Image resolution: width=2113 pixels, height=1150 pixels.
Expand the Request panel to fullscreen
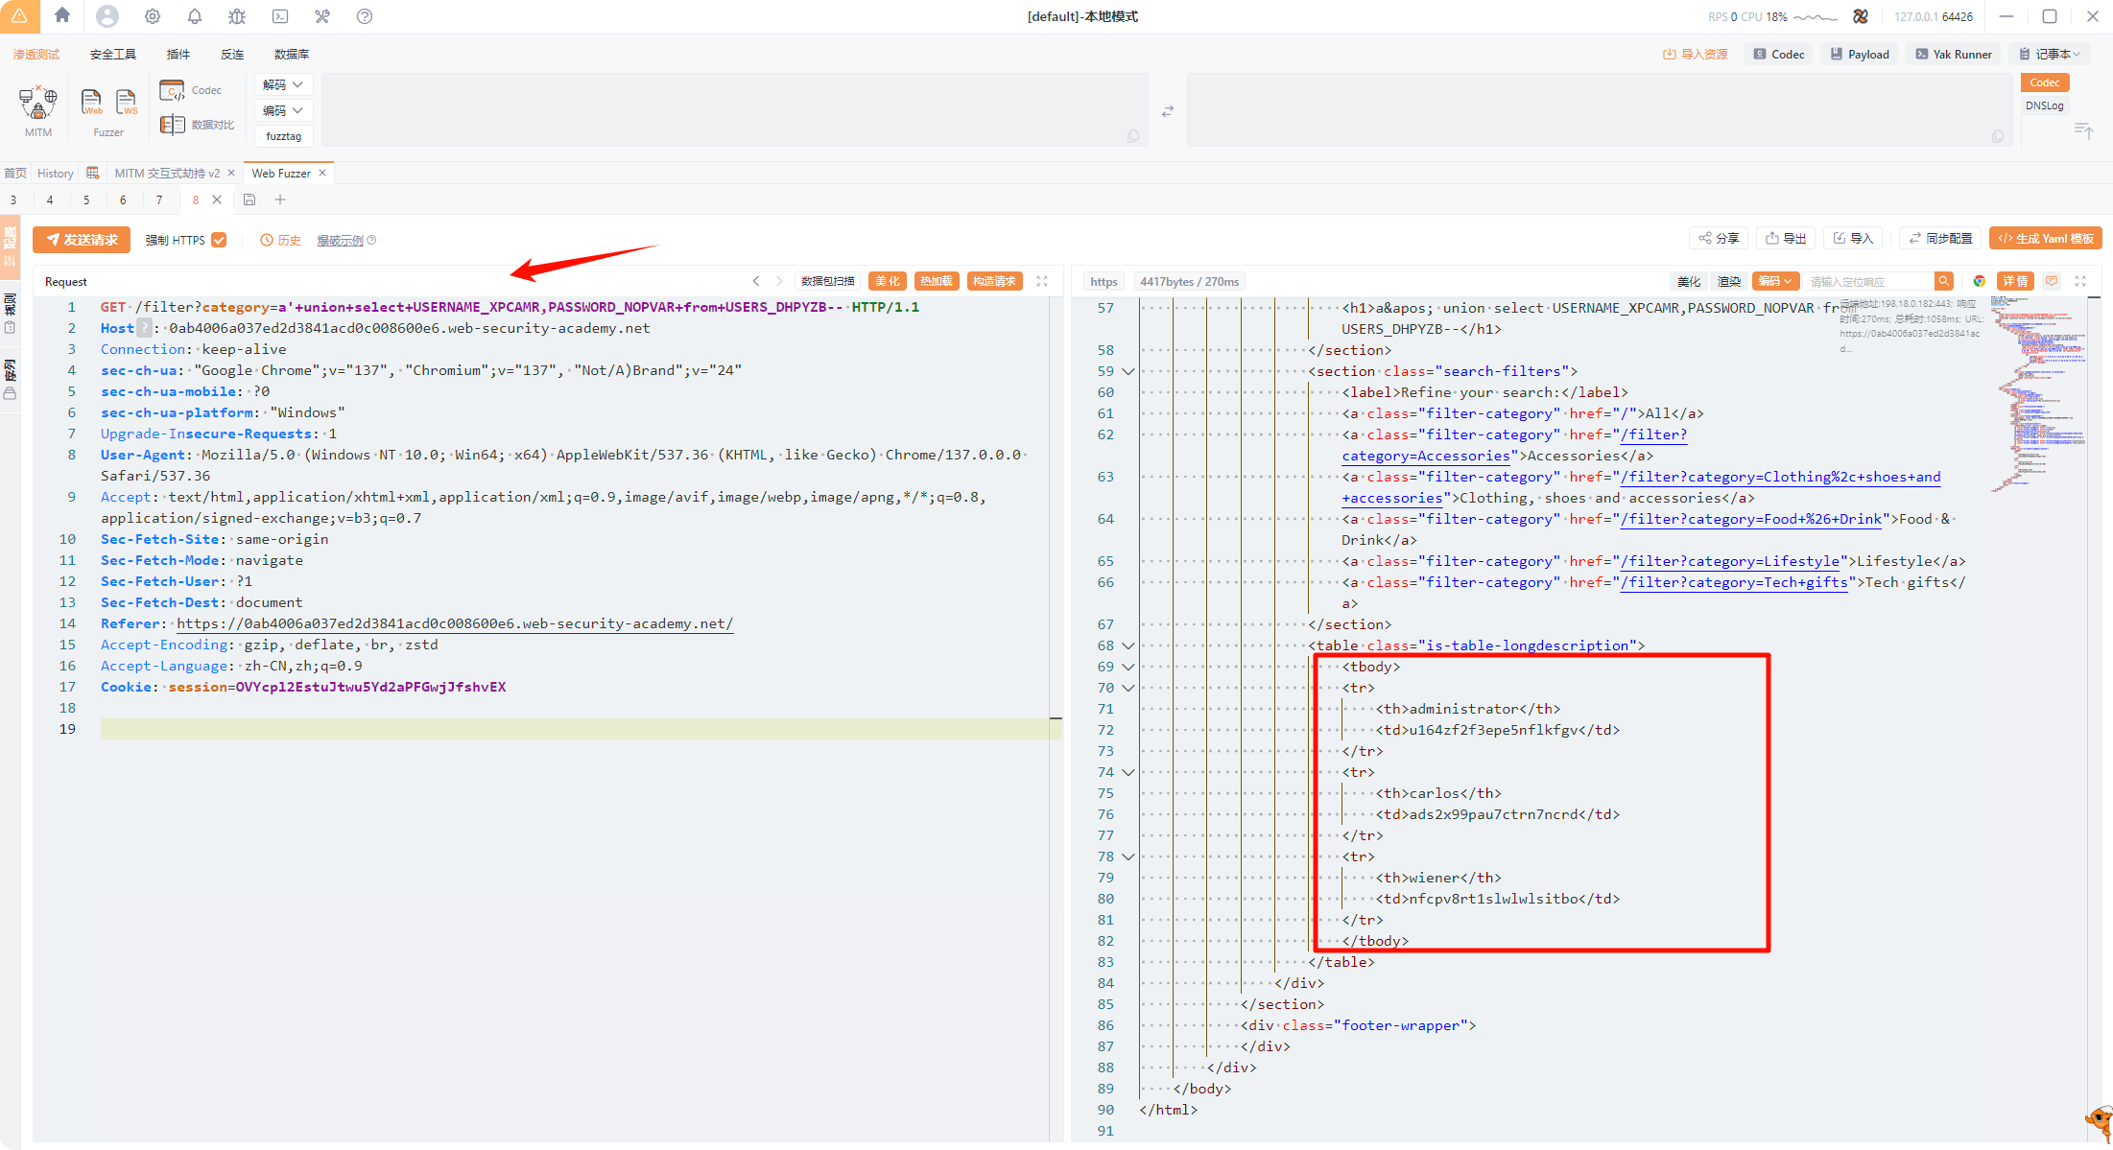coord(1042,281)
